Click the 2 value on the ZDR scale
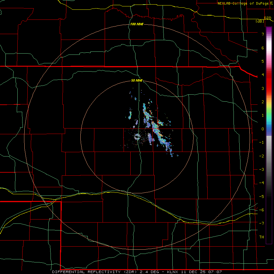The width and height of the screenshot is (274, 274). tap(263, 102)
